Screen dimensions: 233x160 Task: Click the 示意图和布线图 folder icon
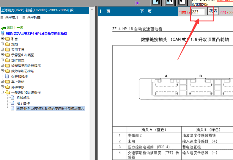(7, 55)
